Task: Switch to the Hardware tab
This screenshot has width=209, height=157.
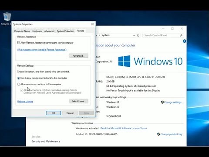Action: coord(37,31)
